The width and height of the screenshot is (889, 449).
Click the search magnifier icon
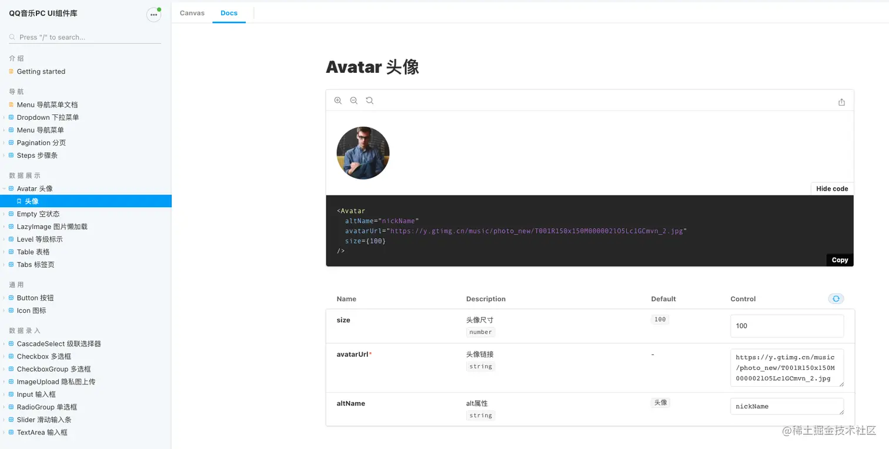pyautogui.click(x=12, y=37)
